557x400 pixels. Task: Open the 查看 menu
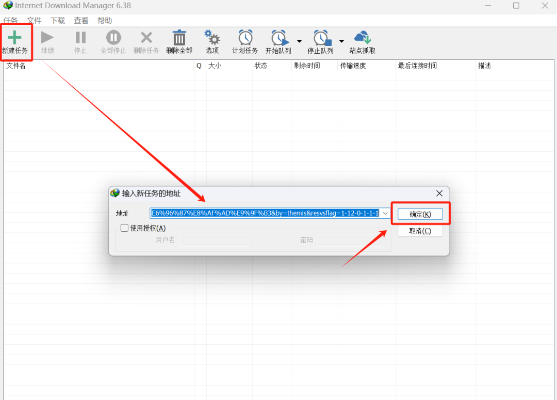pos(81,21)
